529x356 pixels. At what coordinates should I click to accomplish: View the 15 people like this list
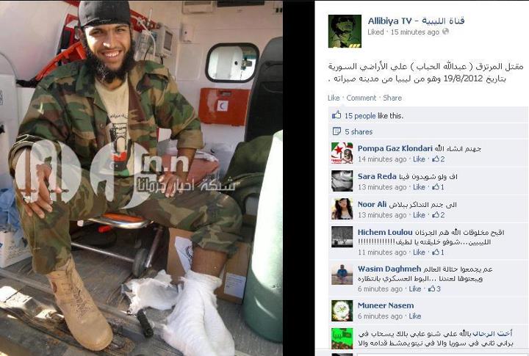point(374,116)
